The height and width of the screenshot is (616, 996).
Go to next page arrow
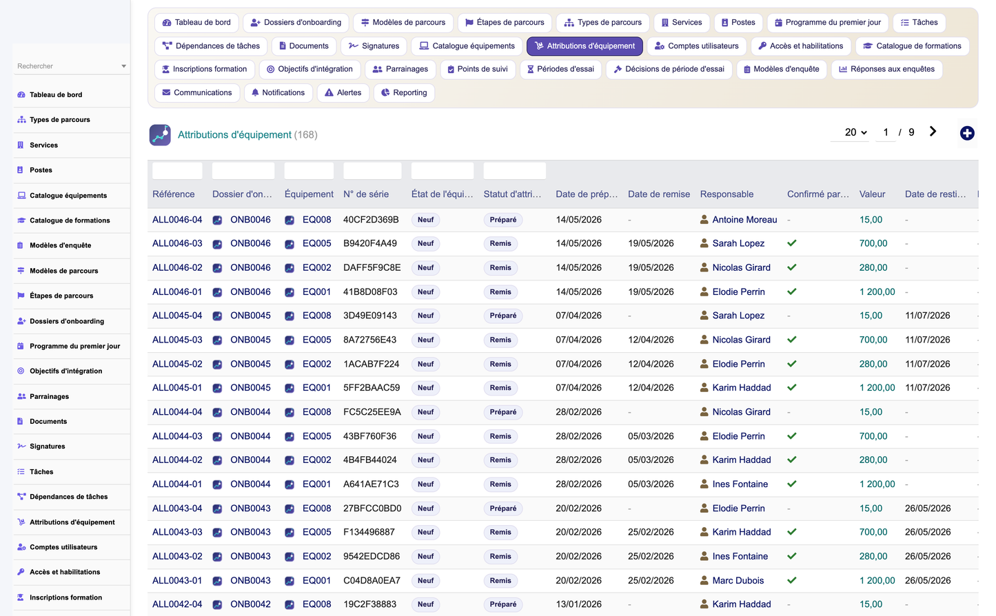(x=933, y=132)
